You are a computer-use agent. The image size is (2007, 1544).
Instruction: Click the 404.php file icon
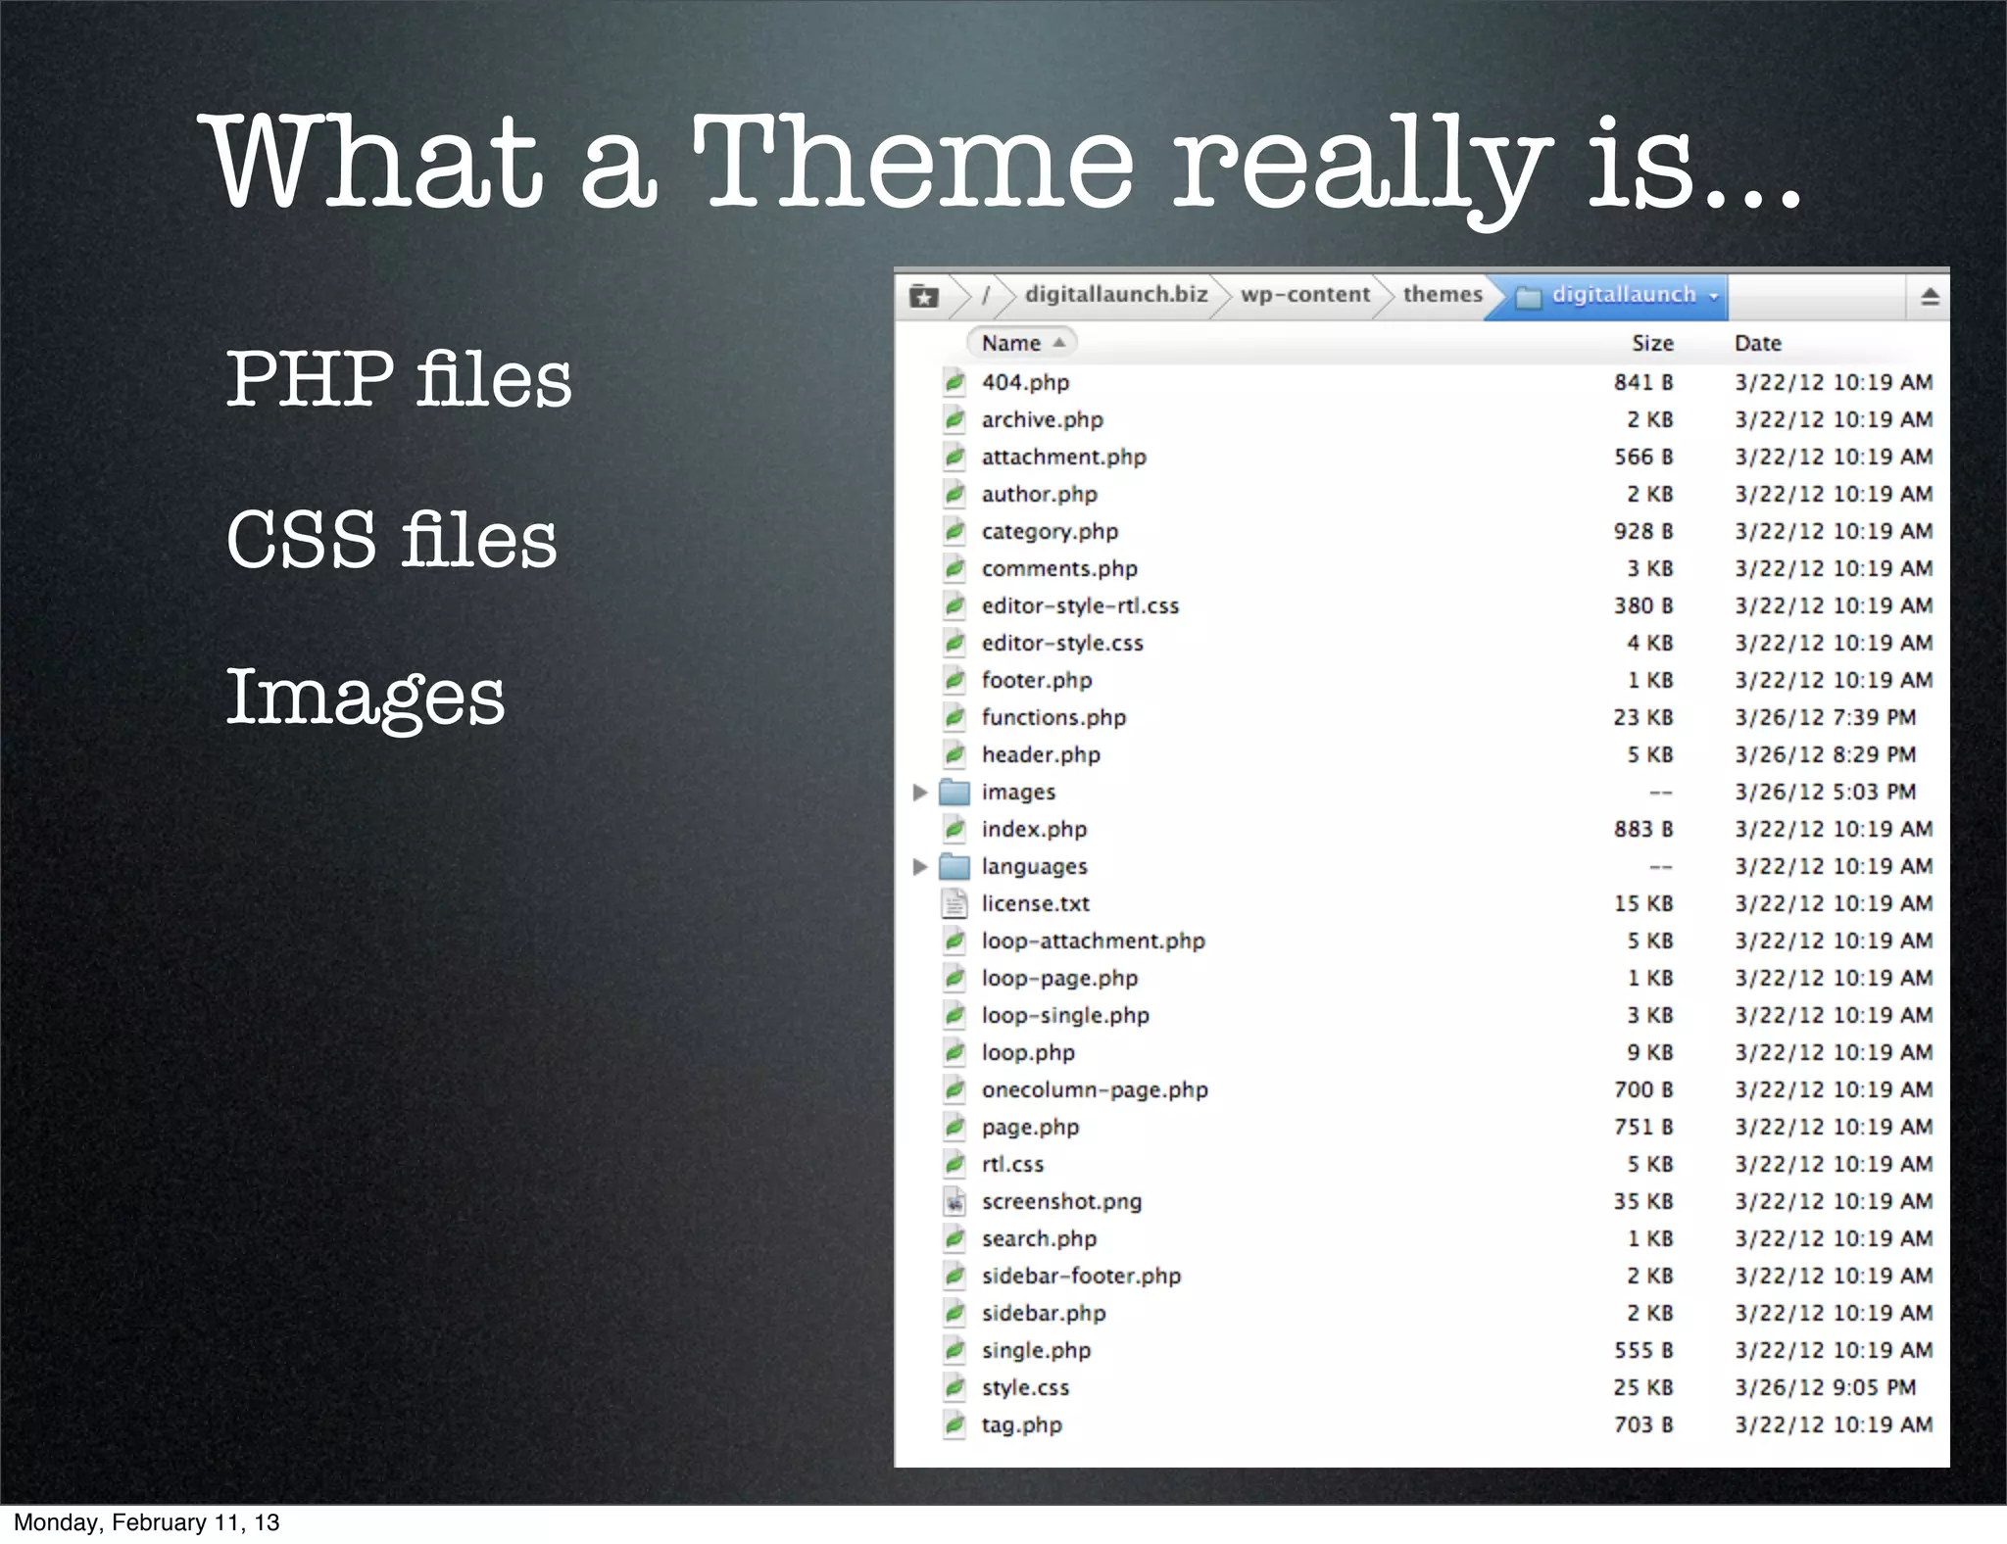point(954,382)
